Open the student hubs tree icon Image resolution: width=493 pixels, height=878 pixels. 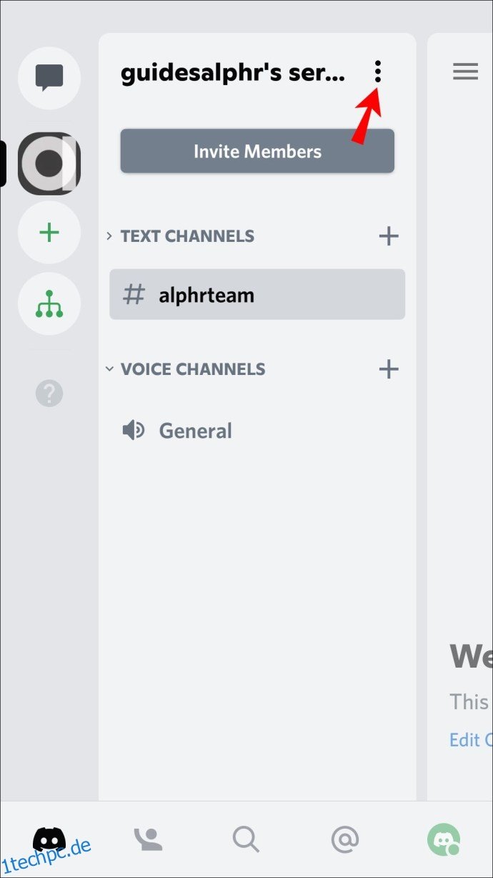(49, 304)
